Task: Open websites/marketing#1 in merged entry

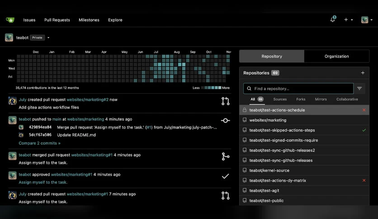Action: click(x=92, y=155)
